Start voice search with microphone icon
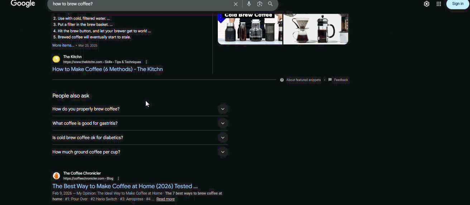470x205 pixels. 249,4
